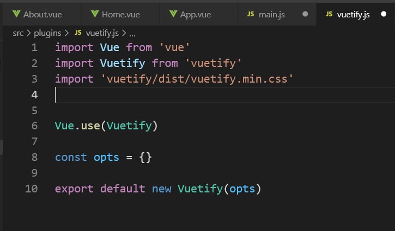Viewport: 395px width, 231px height.
Task: Click the use method on line 6
Action: point(90,126)
